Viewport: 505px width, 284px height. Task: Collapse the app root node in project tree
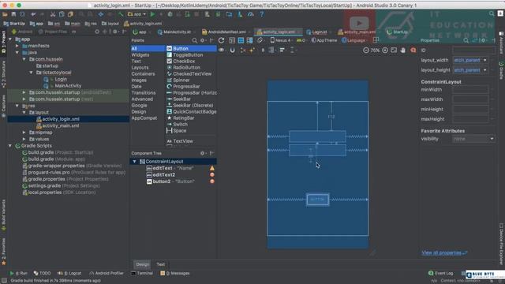tap(10, 39)
